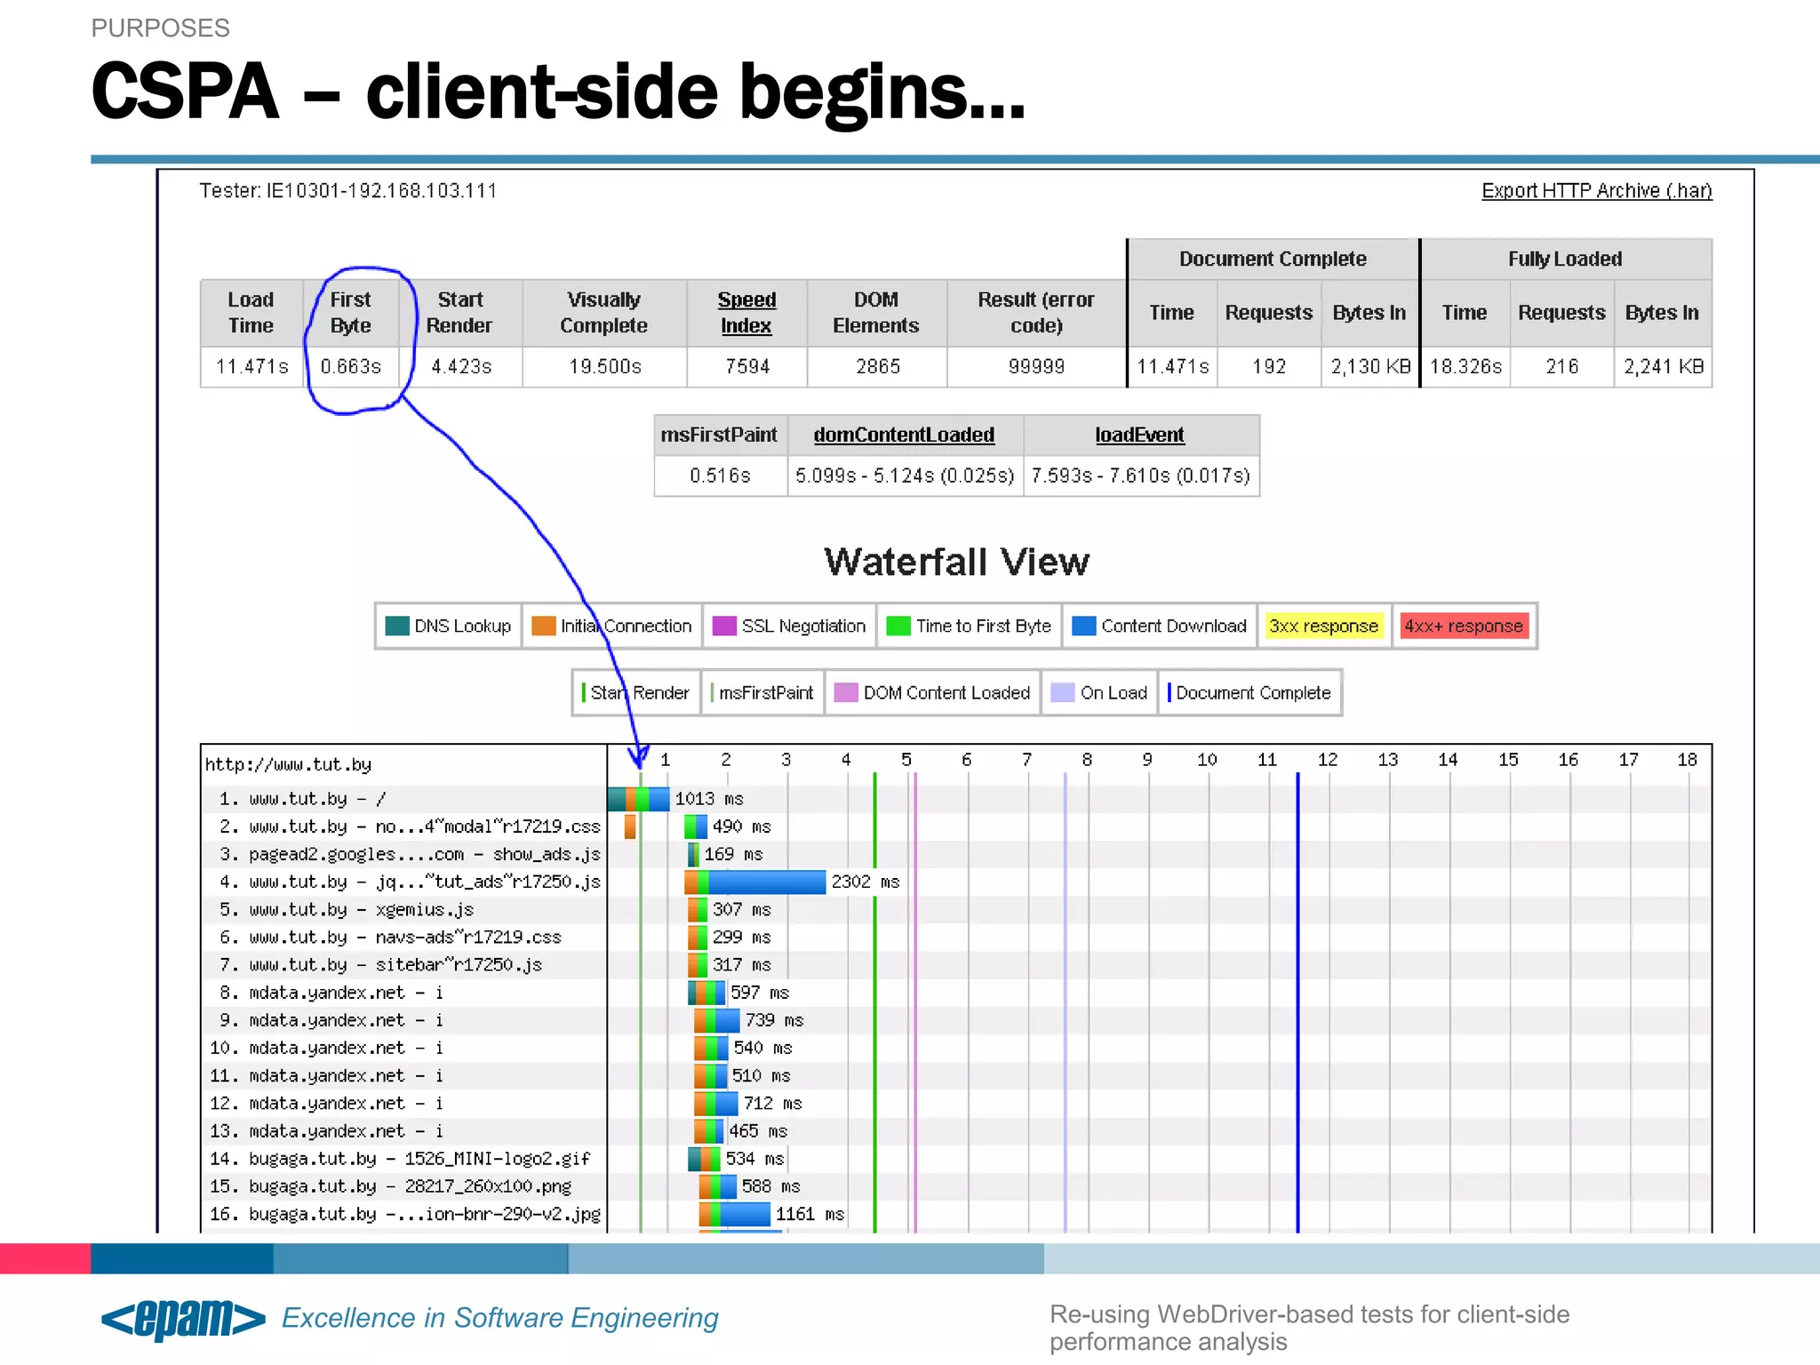Click the DNS Lookup teal color swatch

[x=396, y=626]
